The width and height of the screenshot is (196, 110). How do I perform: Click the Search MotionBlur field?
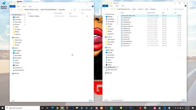point(86,9)
